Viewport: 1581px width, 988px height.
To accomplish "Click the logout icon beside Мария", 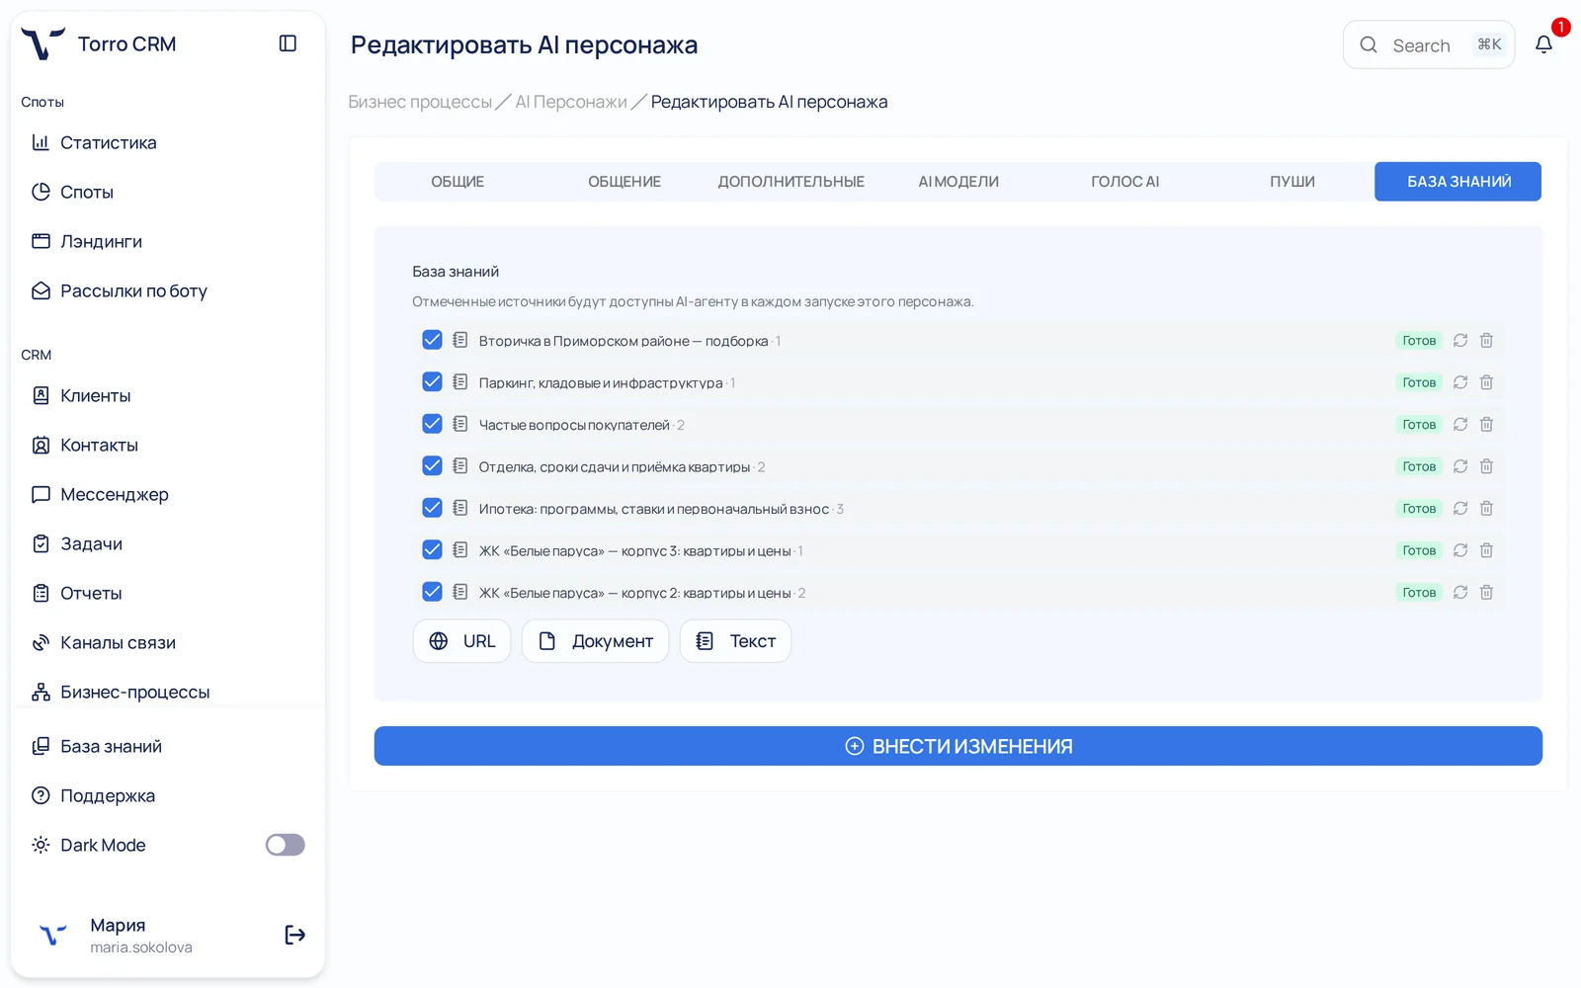I will [294, 935].
